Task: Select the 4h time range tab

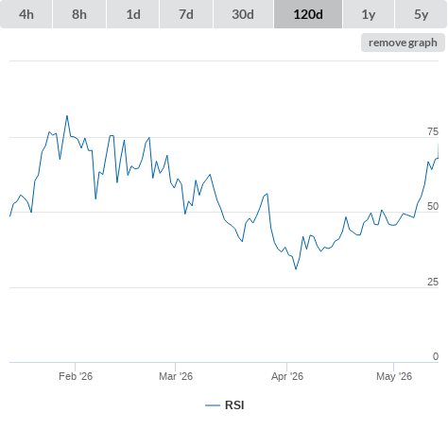Action: (x=26, y=14)
